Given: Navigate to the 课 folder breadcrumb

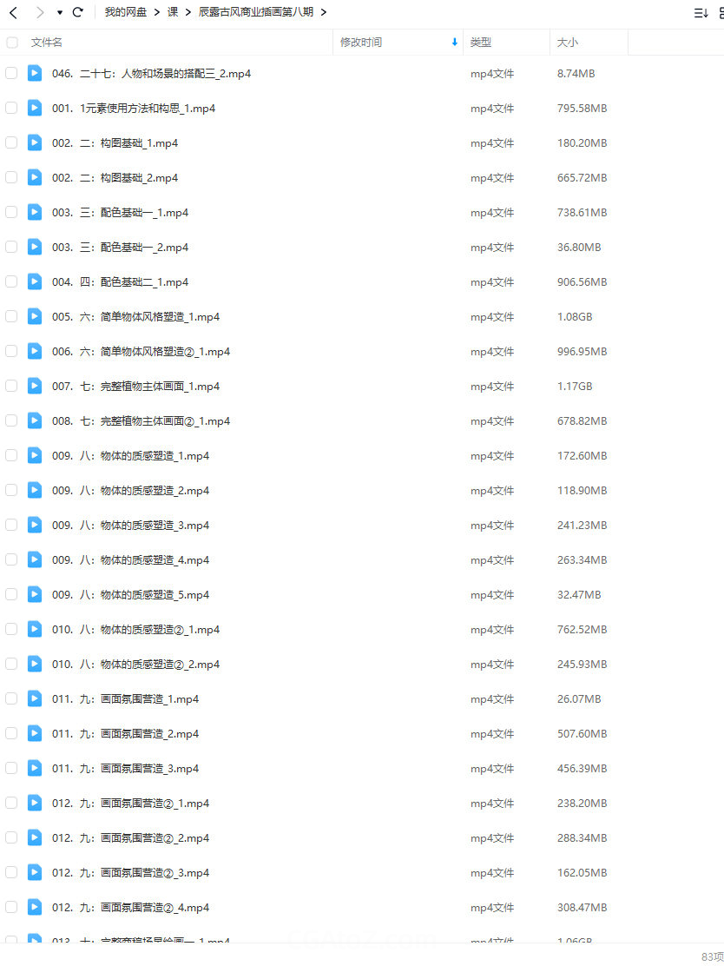Looking at the screenshot, I should 173,12.
